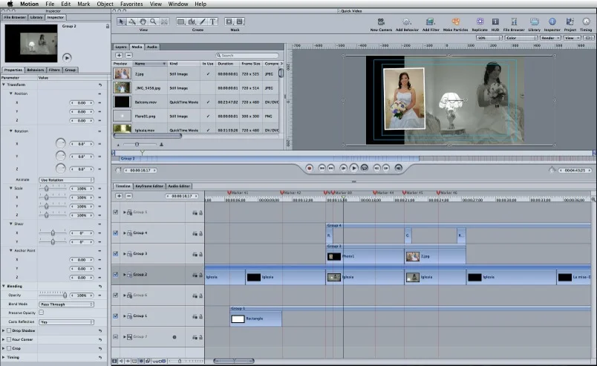The image size is (597, 366).
Task: Switch to the Audio Editor tab
Action: pos(179,186)
